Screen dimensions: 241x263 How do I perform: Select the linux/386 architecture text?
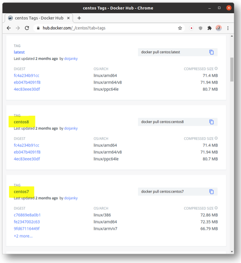(102, 215)
